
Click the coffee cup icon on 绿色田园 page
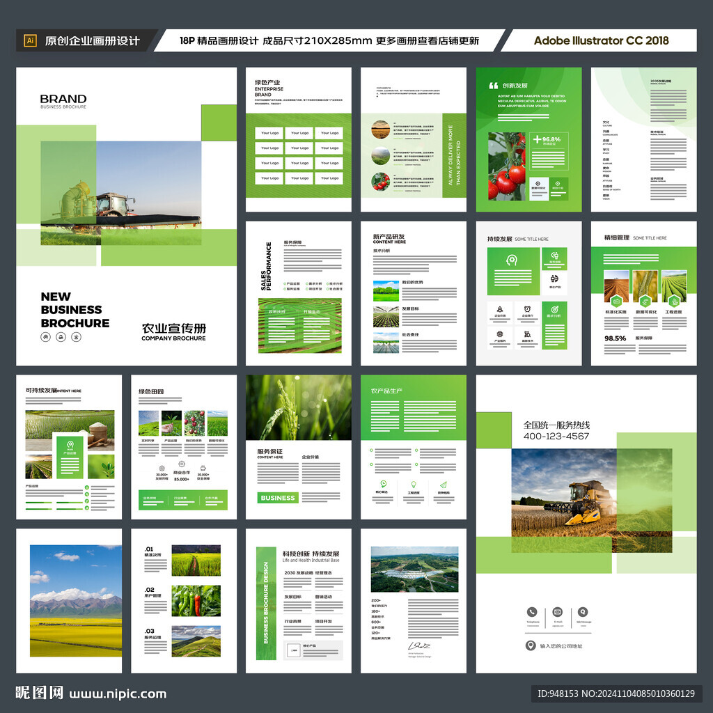(x=203, y=468)
